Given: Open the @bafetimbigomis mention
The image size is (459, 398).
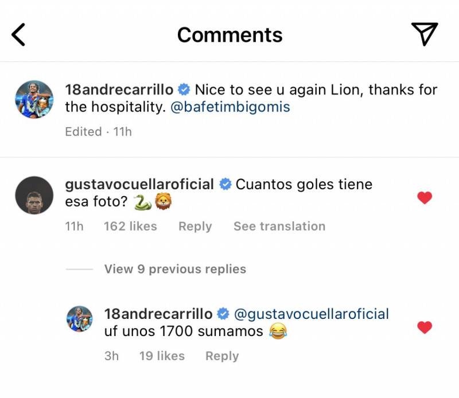Looking at the screenshot, I should pyautogui.click(x=230, y=107).
